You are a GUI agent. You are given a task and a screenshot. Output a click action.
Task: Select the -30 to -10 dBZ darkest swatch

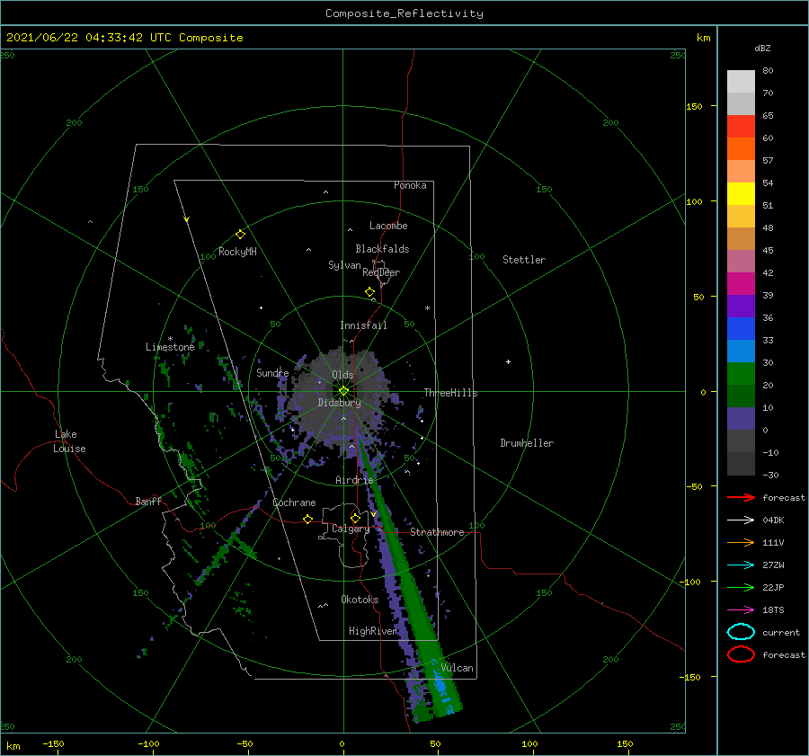point(741,464)
